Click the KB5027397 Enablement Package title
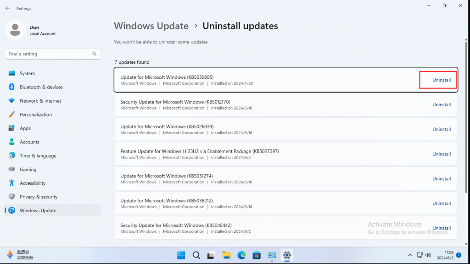Image resolution: width=470 pixels, height=264 pixels. 200,151
